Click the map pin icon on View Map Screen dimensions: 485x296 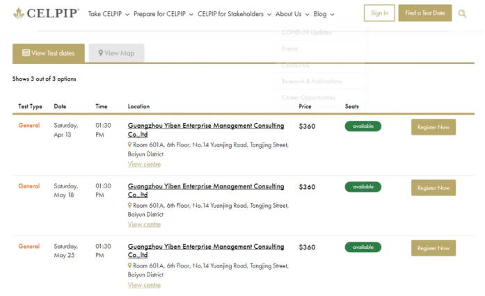pos(100,53)
